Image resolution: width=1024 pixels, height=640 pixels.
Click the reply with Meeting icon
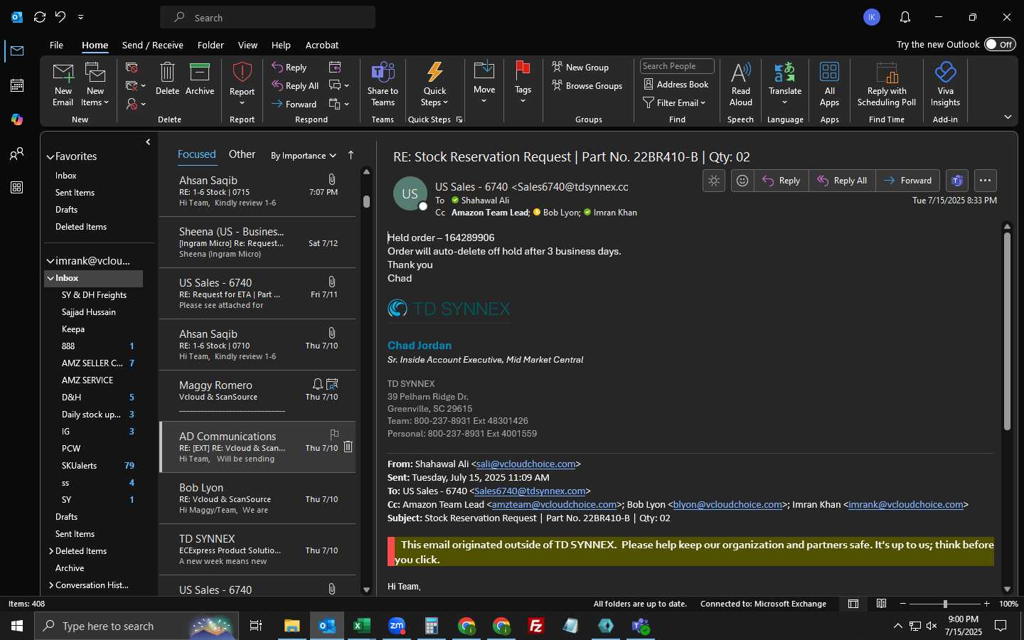click(335, 68)
